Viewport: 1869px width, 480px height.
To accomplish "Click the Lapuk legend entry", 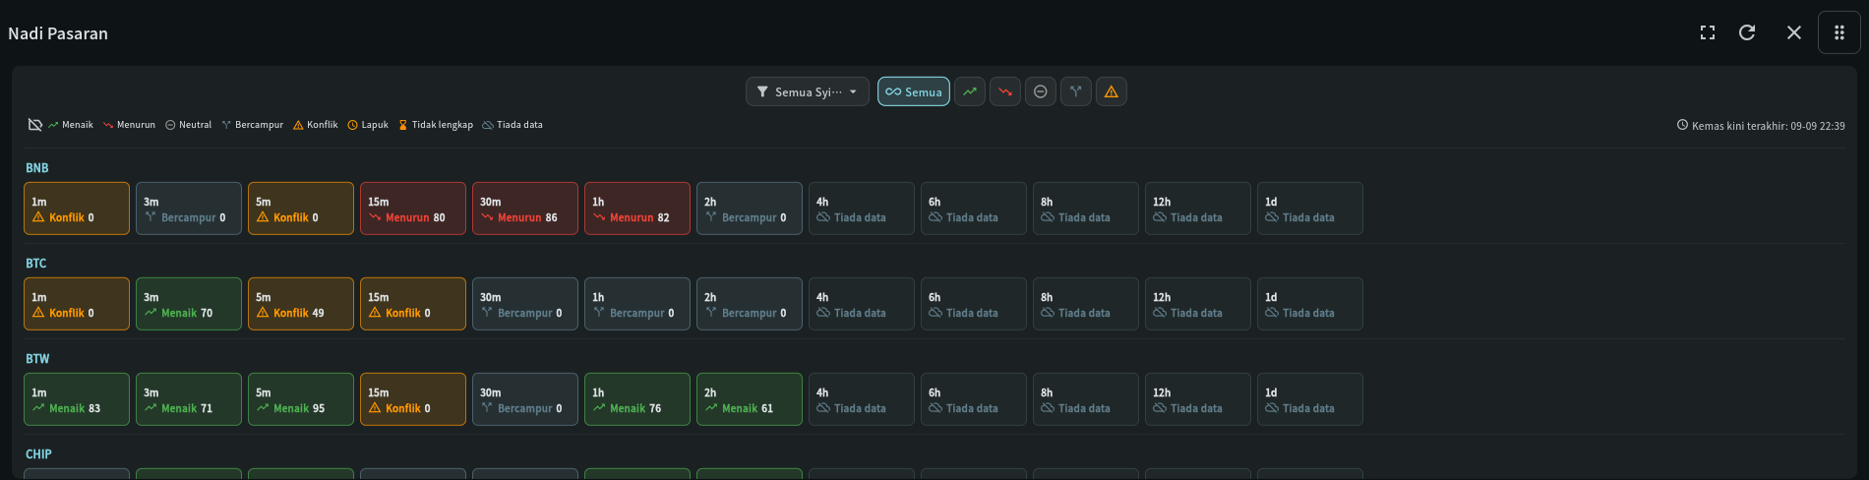I will point(368,125).
